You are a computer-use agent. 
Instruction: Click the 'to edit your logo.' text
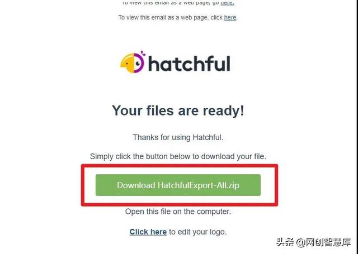(197, 232)
